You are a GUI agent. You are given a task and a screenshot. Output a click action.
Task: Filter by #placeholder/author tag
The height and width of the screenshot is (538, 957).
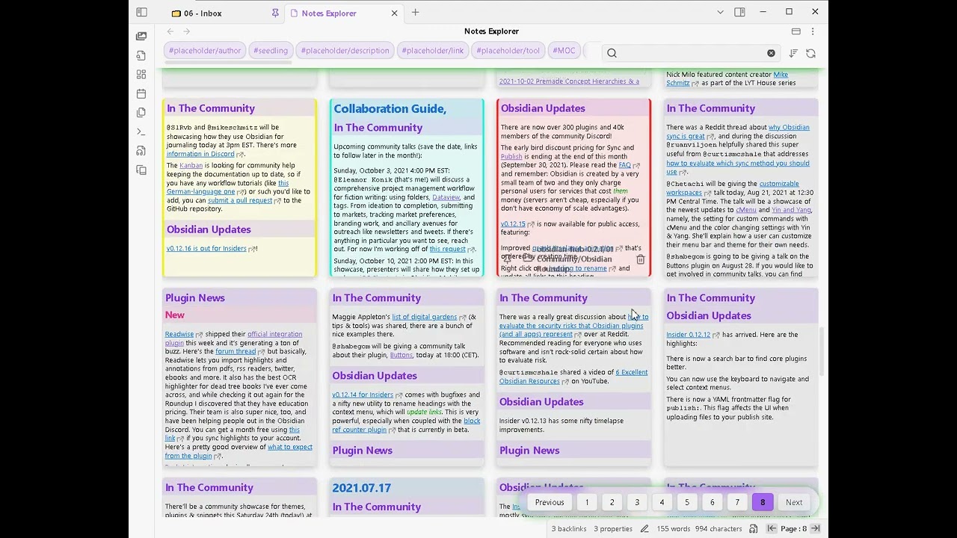pos(205,51)
